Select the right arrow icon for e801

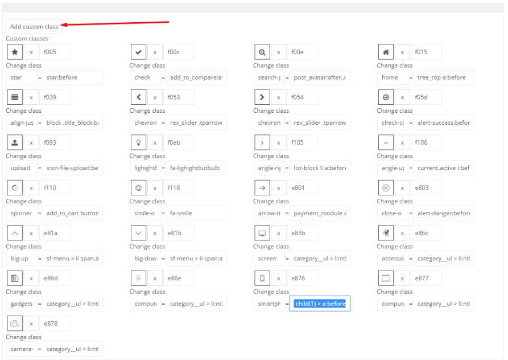262,187
